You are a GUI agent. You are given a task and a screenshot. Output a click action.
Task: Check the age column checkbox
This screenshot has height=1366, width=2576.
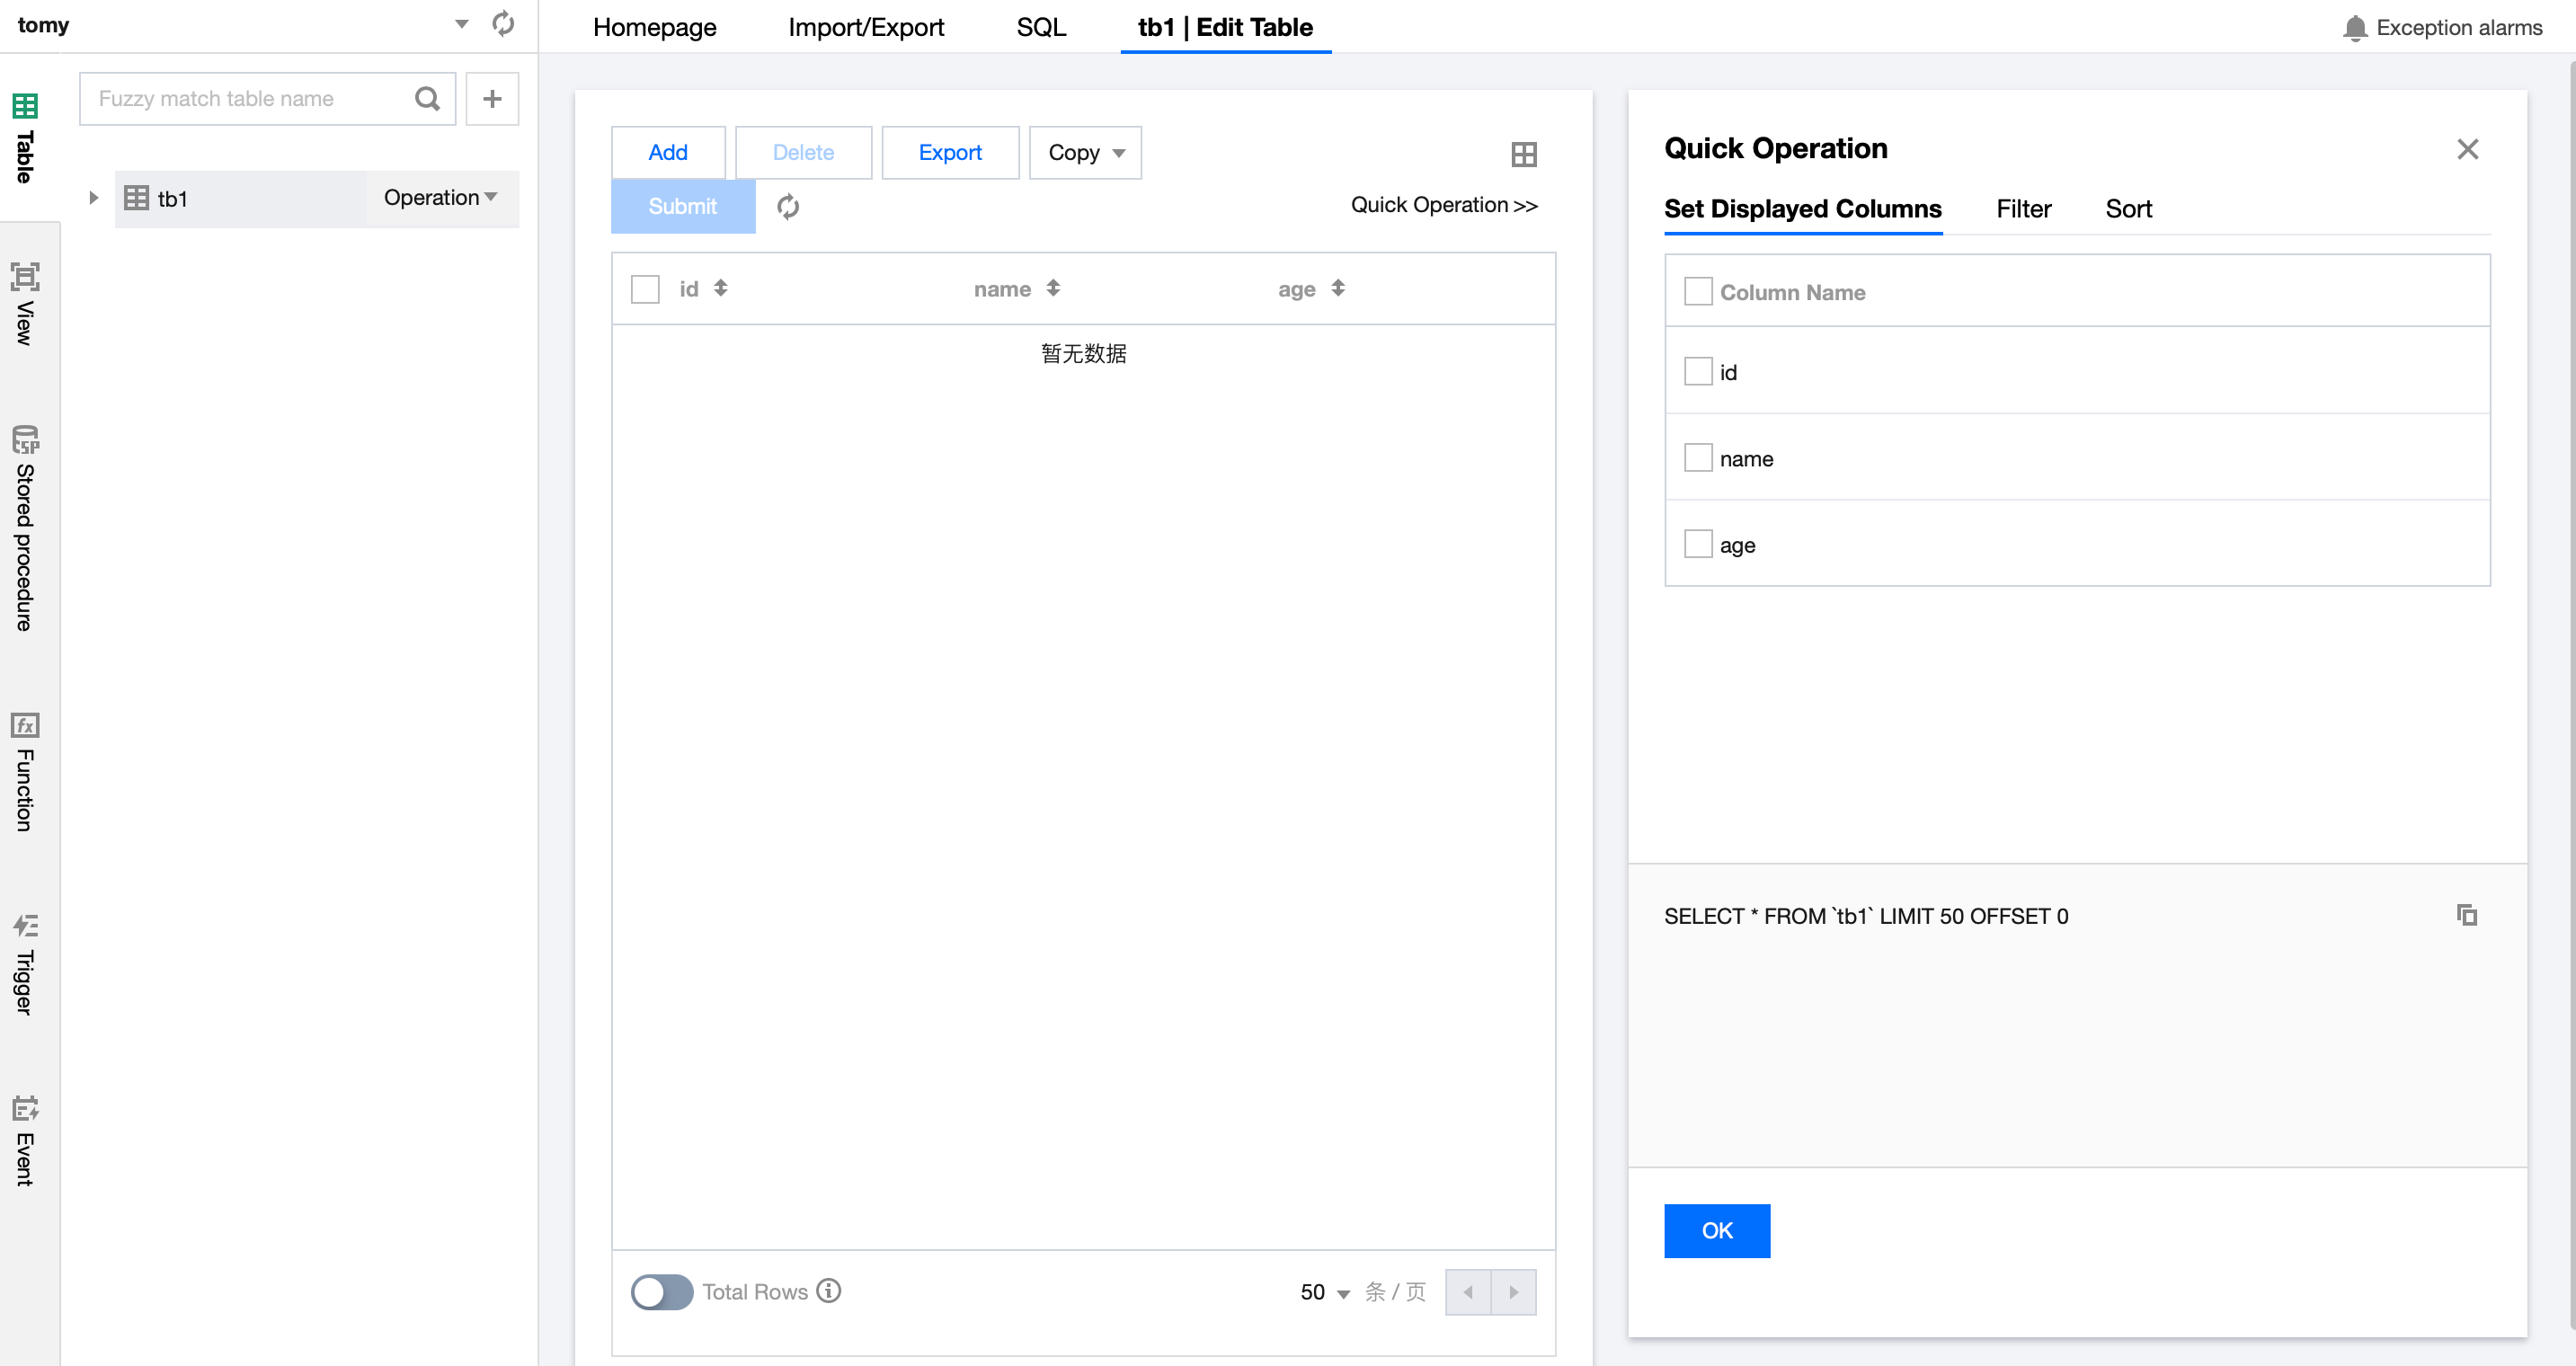pos(1698,545)
